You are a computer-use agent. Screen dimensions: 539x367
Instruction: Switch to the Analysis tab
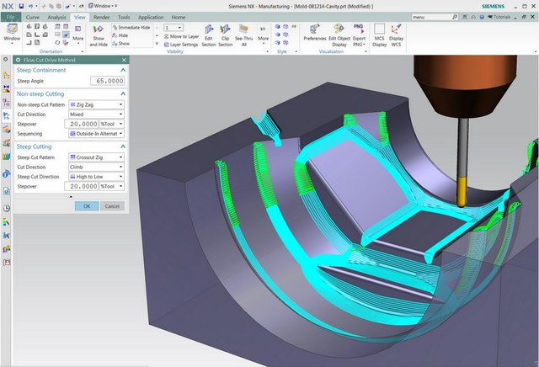click(x=56, y=17)
